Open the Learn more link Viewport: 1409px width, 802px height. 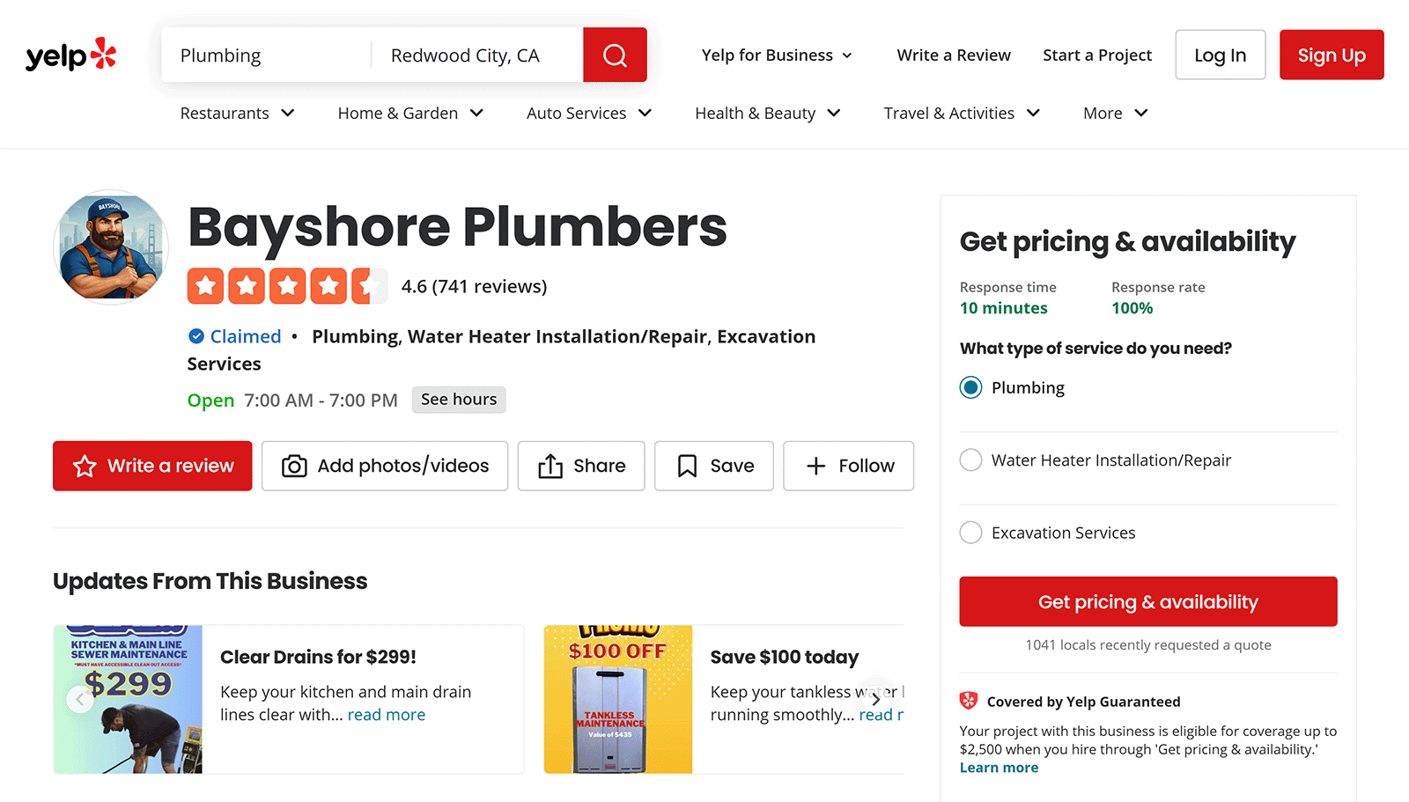pos(999,767)
